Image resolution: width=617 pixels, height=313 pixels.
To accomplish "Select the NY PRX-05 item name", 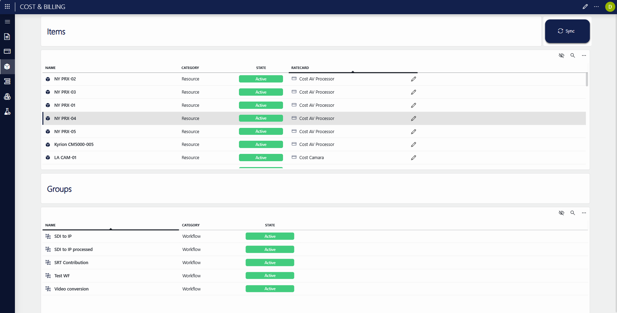I will click(65, 132).
